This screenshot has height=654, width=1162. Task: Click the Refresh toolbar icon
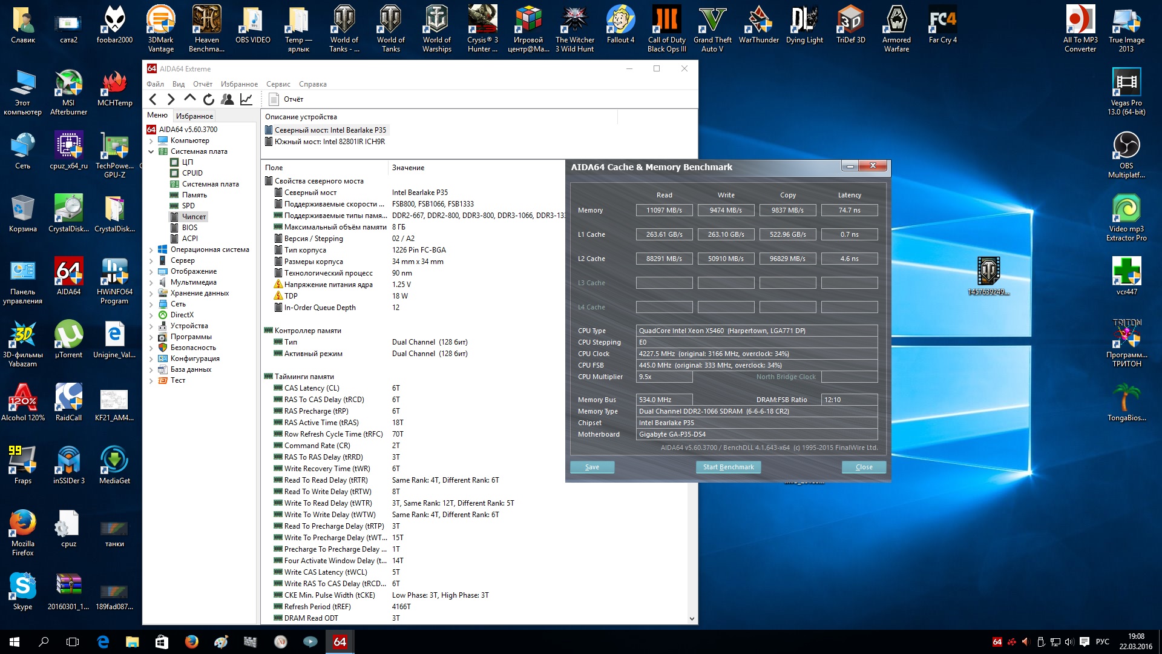(209, 99)
